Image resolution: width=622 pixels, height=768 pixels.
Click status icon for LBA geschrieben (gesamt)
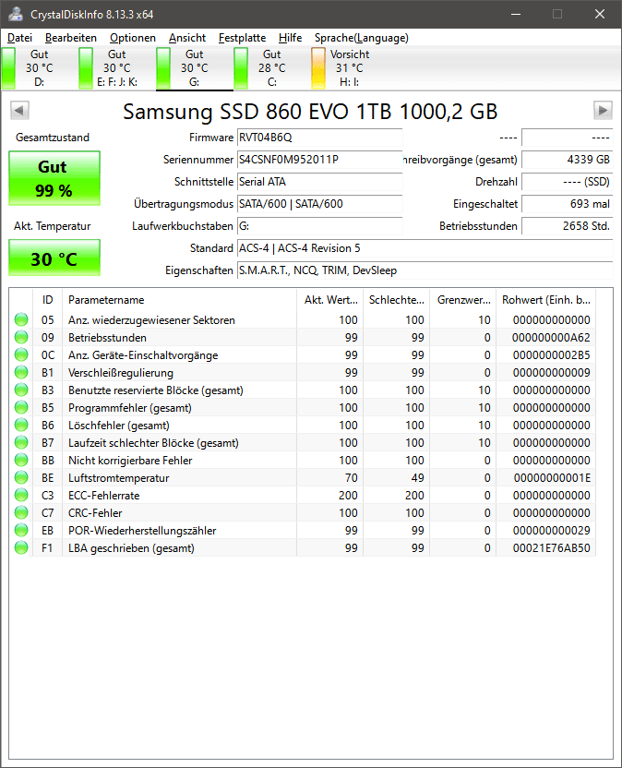pos(21,547)
